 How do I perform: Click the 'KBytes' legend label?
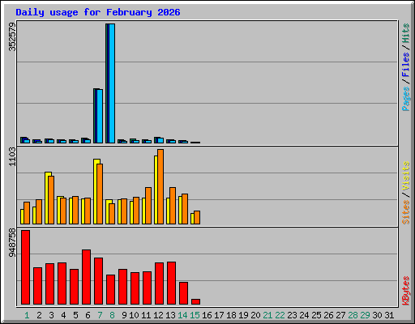[x=405, y=291]
